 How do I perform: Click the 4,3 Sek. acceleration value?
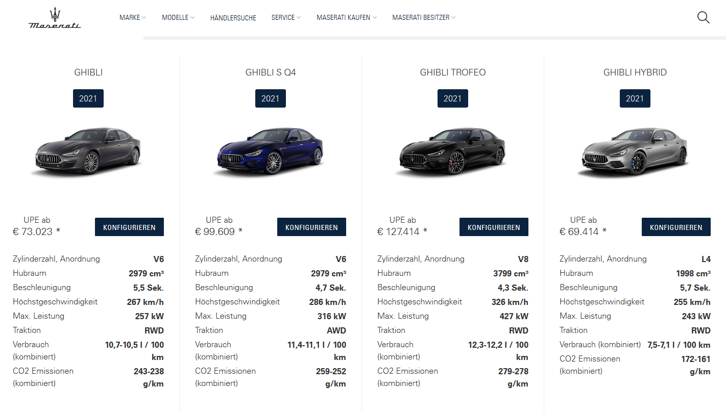(x=513, y=288)
